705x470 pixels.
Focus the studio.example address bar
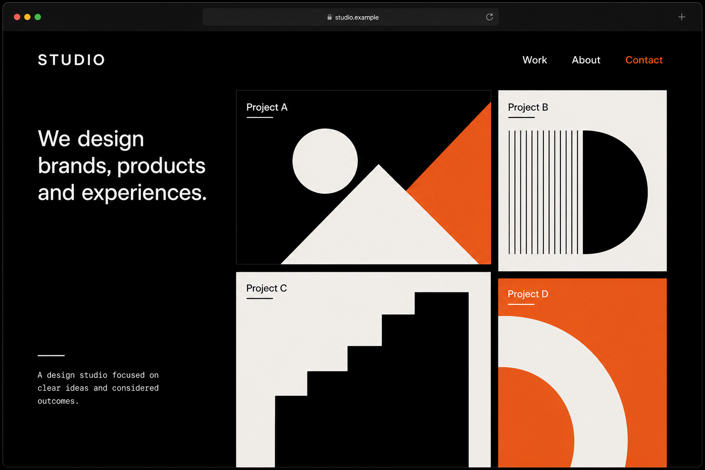pos(351,17)
